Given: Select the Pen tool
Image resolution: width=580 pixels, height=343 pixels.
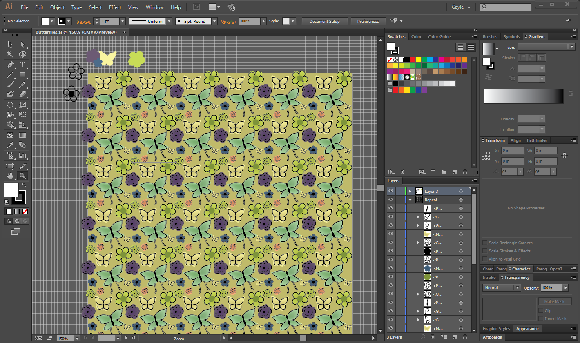Looking at the screenshot, I should pos(10,65).
